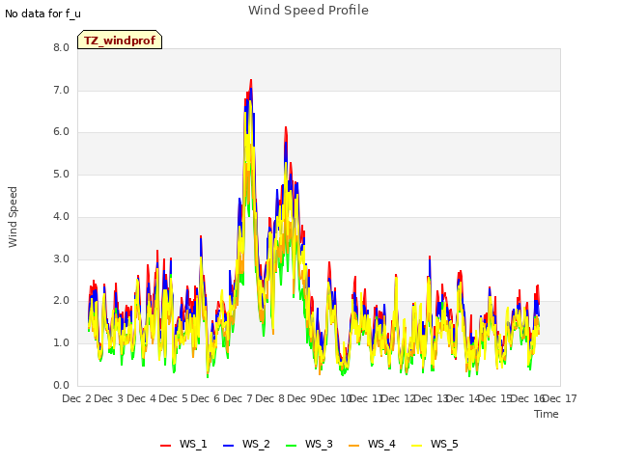This screenshot has width=618, height=463.
Task: Click the highest wind speed peak above 7.0
Action: [251, 80]
